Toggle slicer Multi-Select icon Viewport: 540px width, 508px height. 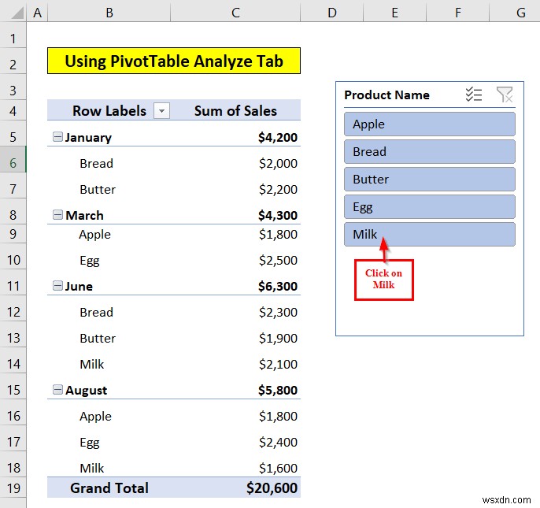click(474, 95)
